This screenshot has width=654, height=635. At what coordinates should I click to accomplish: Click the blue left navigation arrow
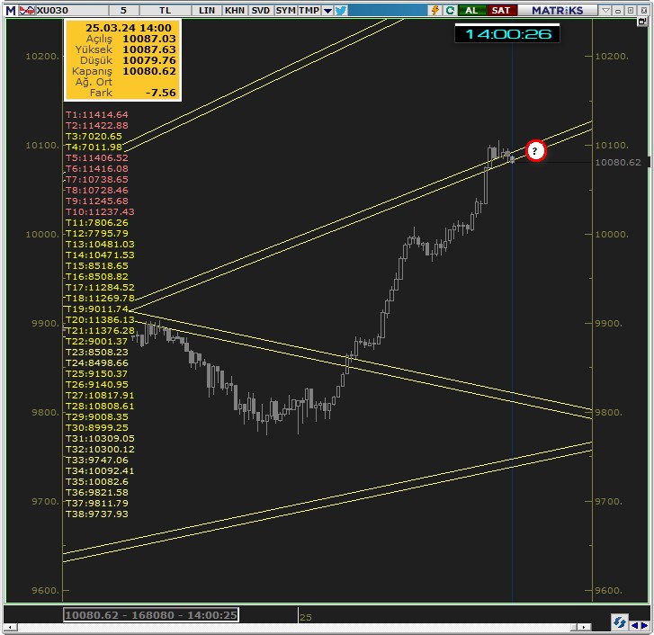(634, 625)
